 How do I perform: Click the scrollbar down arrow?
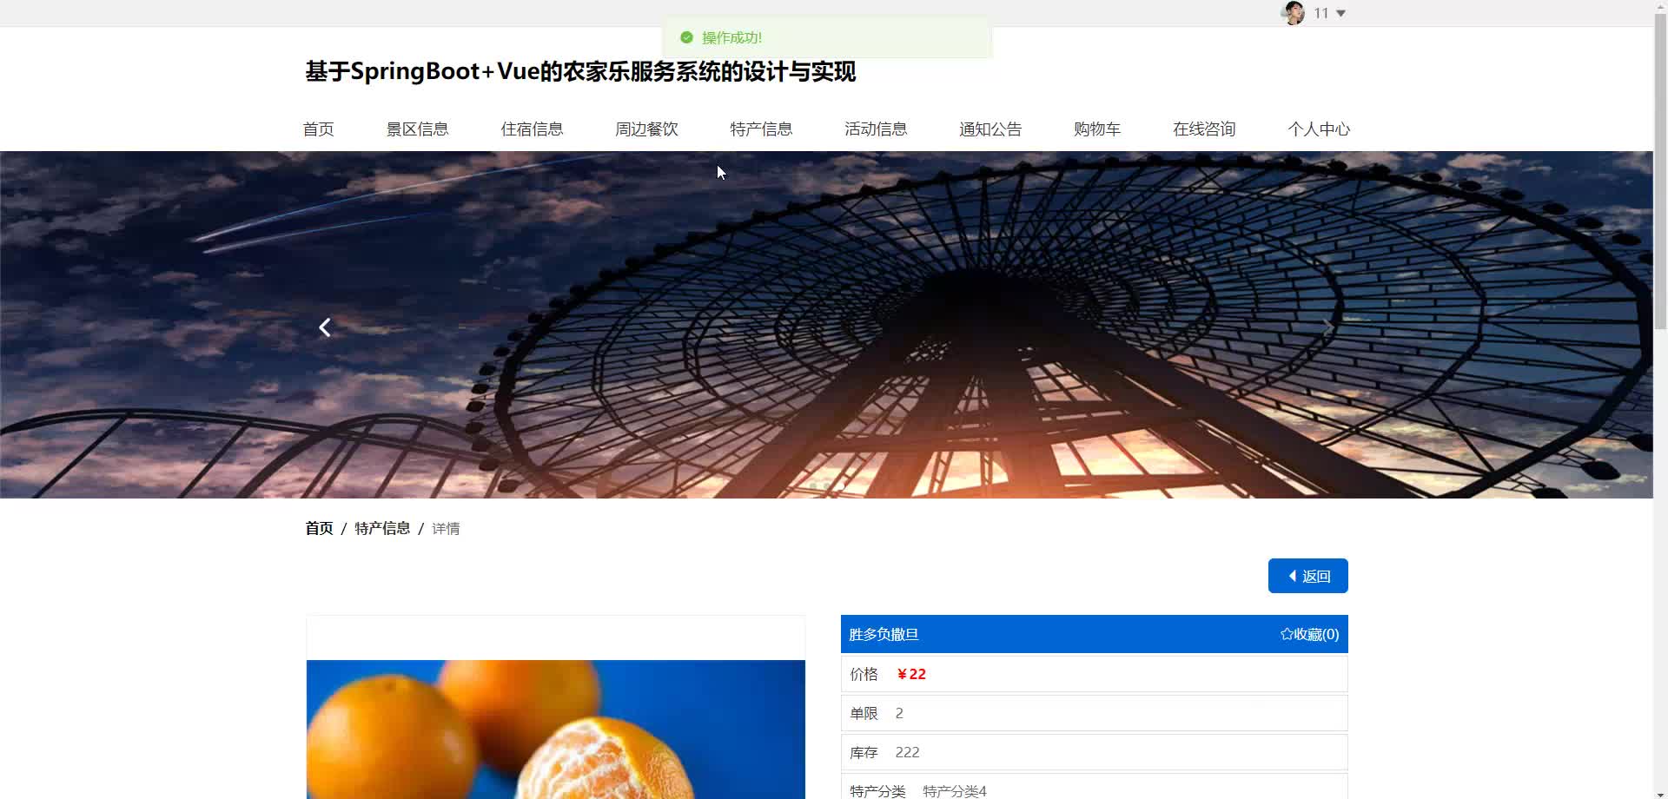[1660, 794]
